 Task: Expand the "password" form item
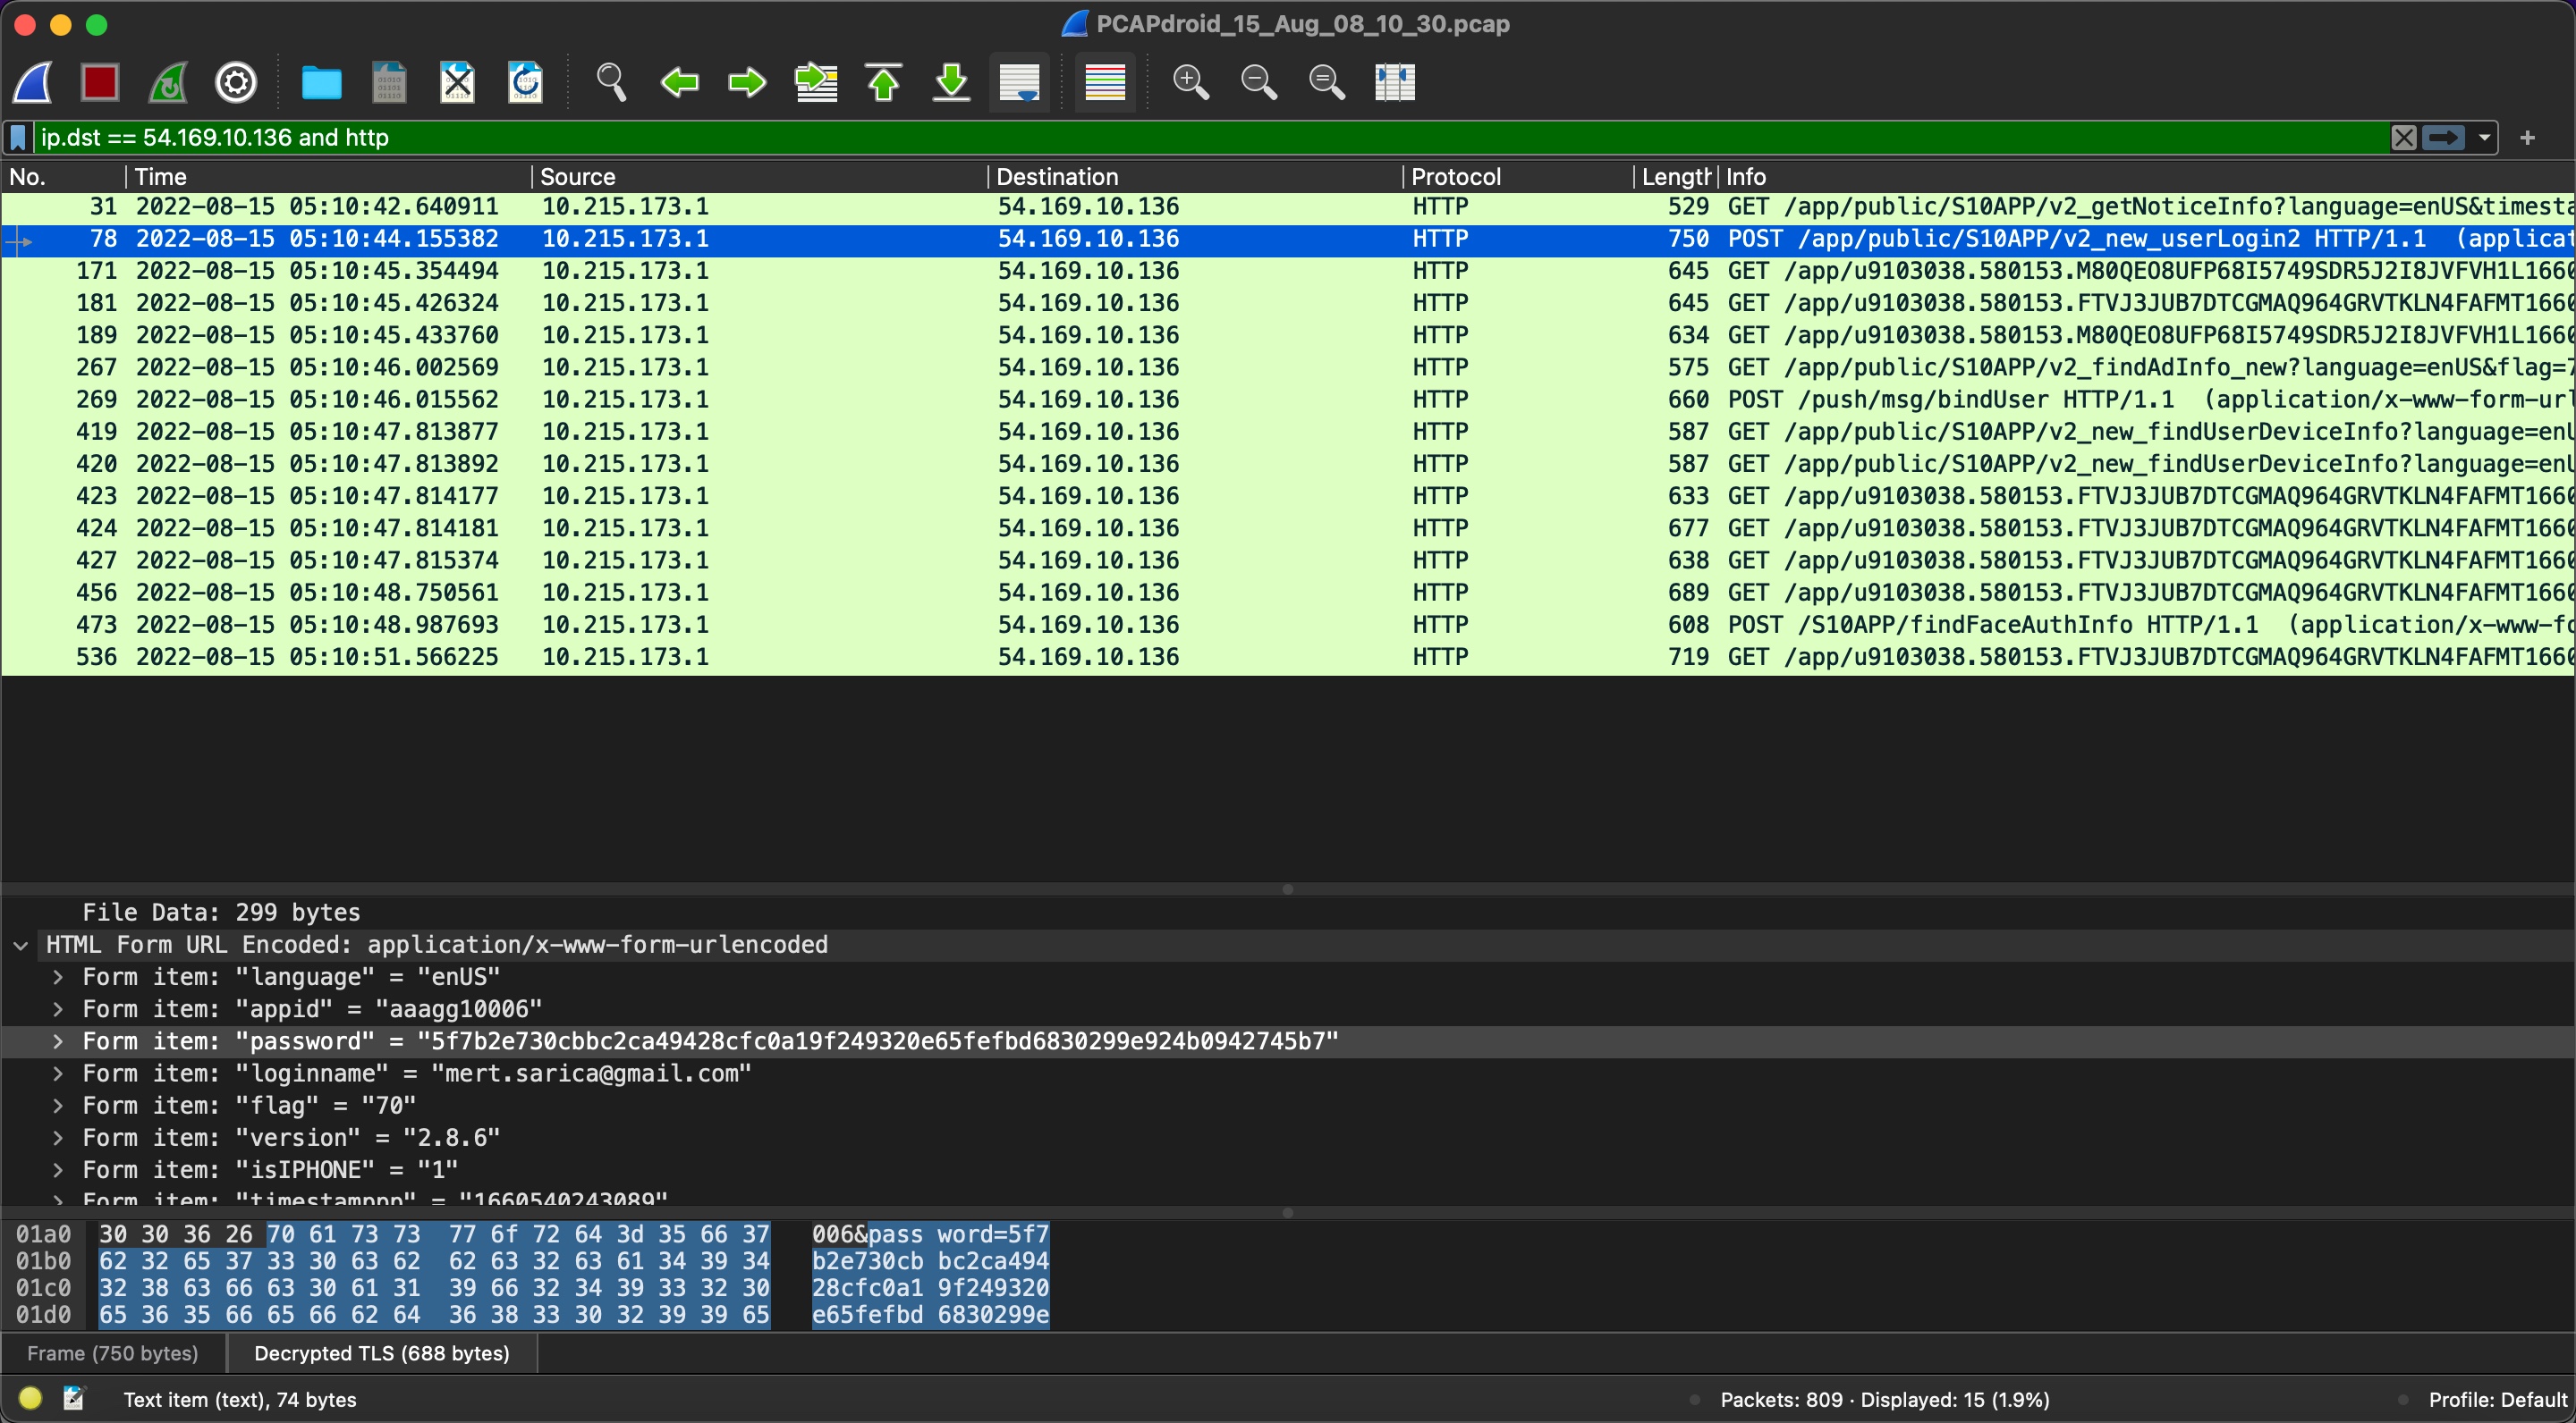[58, 1041]
